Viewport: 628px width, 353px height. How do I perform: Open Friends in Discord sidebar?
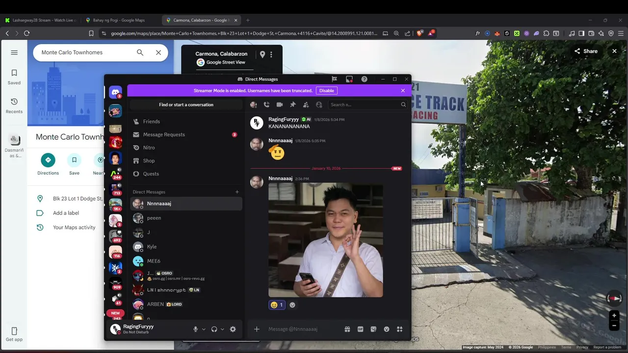pyautogui.click(x=186, y=121)
